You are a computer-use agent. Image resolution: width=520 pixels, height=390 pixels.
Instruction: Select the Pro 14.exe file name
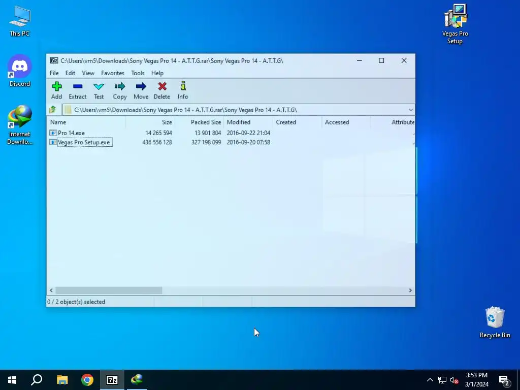(71, 133)
